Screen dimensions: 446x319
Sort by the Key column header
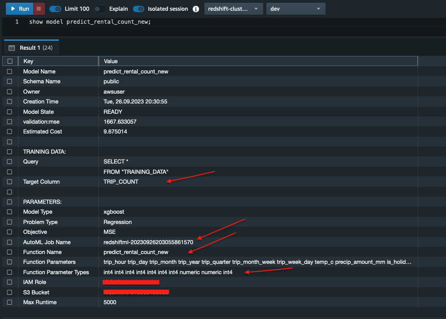[58, 61]
